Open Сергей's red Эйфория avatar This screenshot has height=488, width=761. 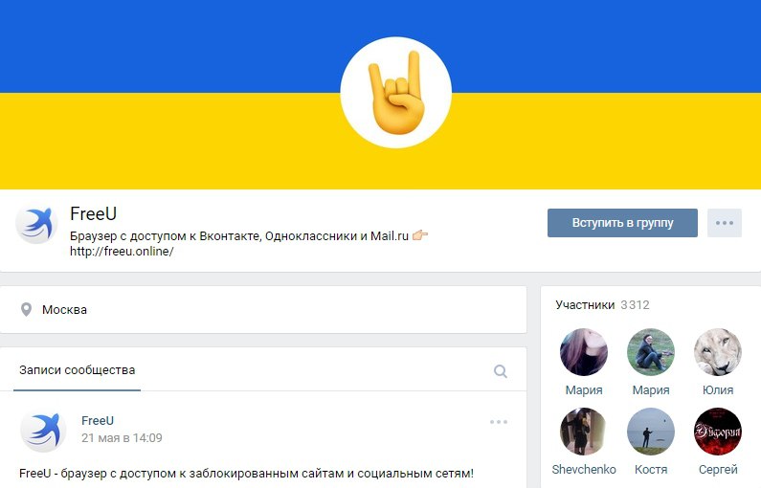[718, 432]
